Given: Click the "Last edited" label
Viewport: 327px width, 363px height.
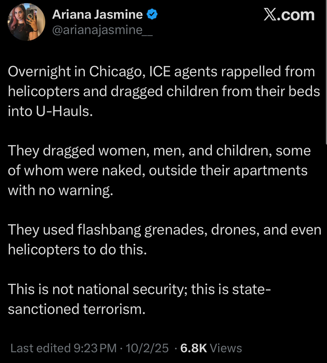Looking at the screenshot, I should point(40,348).
